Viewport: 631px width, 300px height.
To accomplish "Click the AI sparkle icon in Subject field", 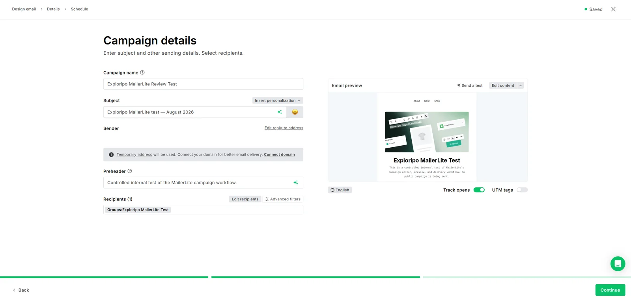I will tap(280, 112).
